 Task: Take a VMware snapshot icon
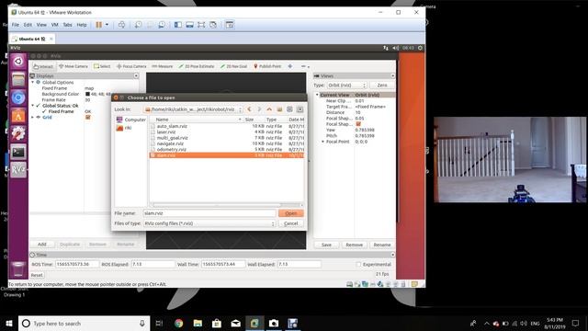(138, 25)
